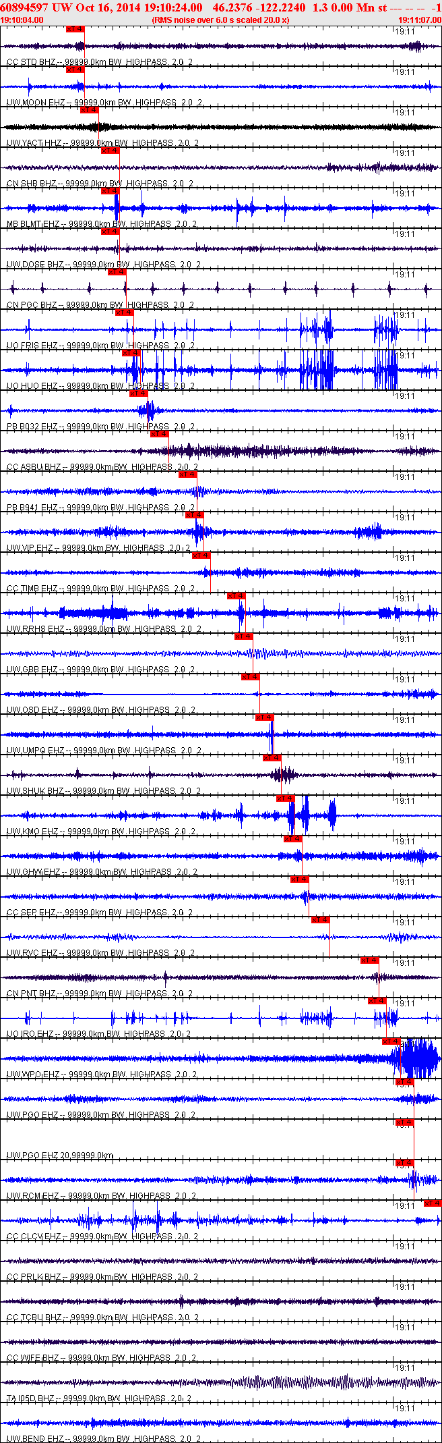Click the 19:11 time tick on TA I05D trace
This screenshot has width=442, height=1443.
pyautogui.click(x=405, y=1368)
